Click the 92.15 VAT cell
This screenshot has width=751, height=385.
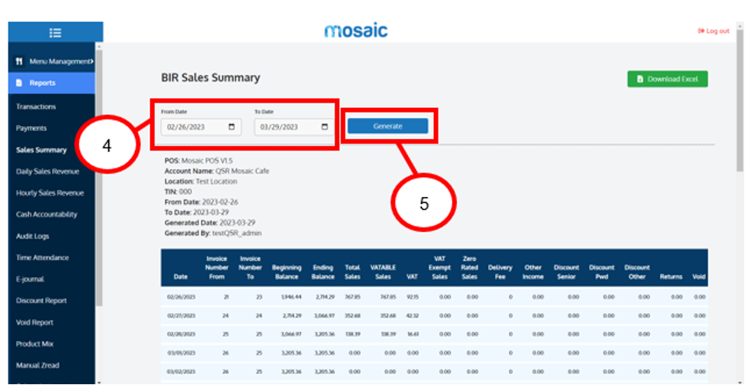click(x=413, y=297)
